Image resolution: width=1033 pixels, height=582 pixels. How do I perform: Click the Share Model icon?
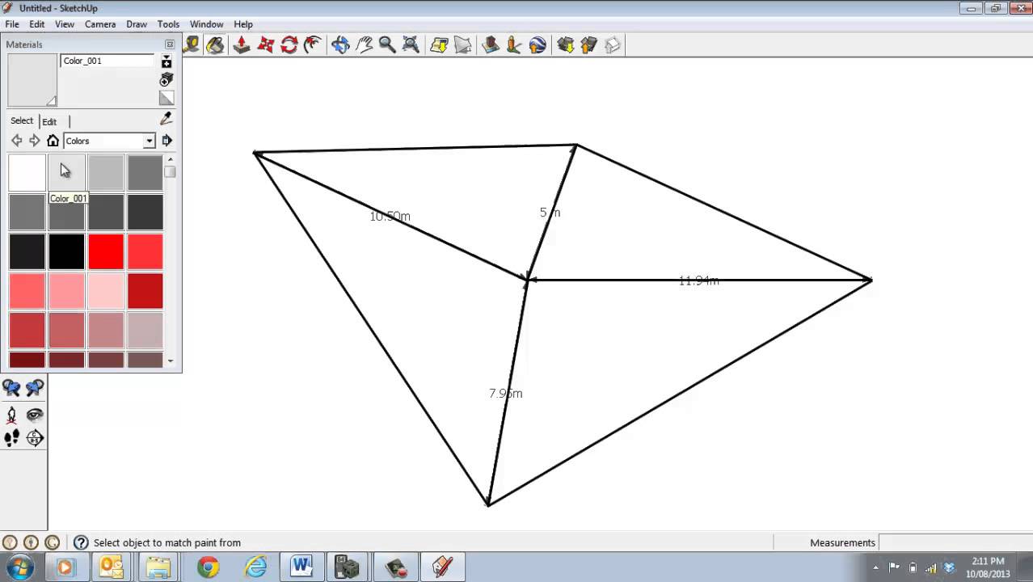(588, 44)
